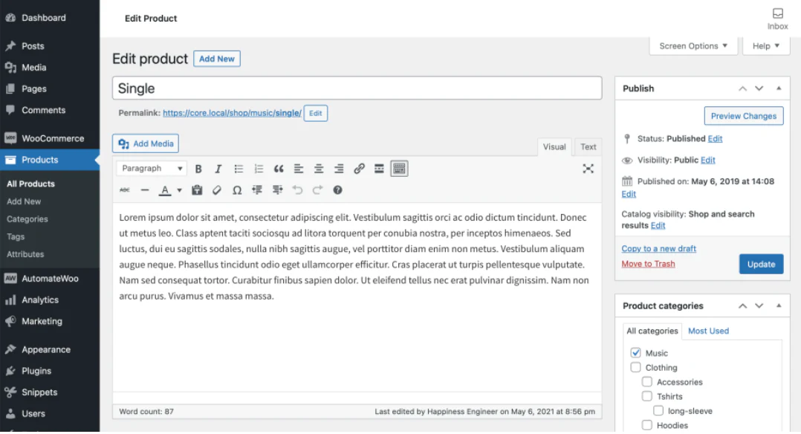Click the Add Media button

click(145, 143)
